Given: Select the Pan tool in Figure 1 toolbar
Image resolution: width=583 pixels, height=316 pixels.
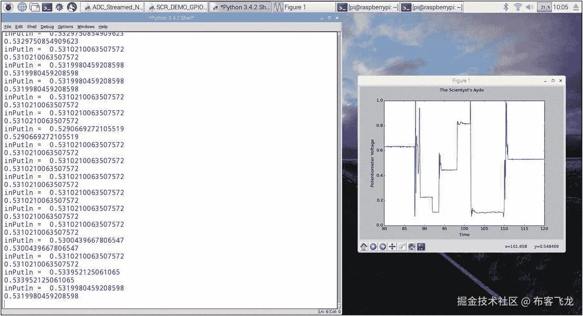Looking at the screenshot, I should coord(392,246).
